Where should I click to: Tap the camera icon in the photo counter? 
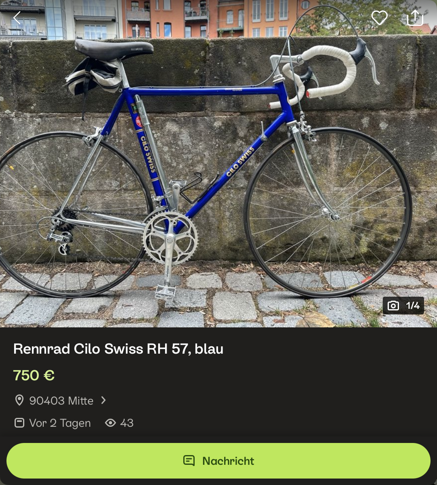point(393,306)
